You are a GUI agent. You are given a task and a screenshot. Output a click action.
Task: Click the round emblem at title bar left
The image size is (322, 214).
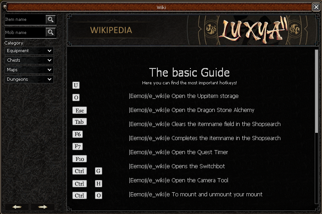(5, 7)
